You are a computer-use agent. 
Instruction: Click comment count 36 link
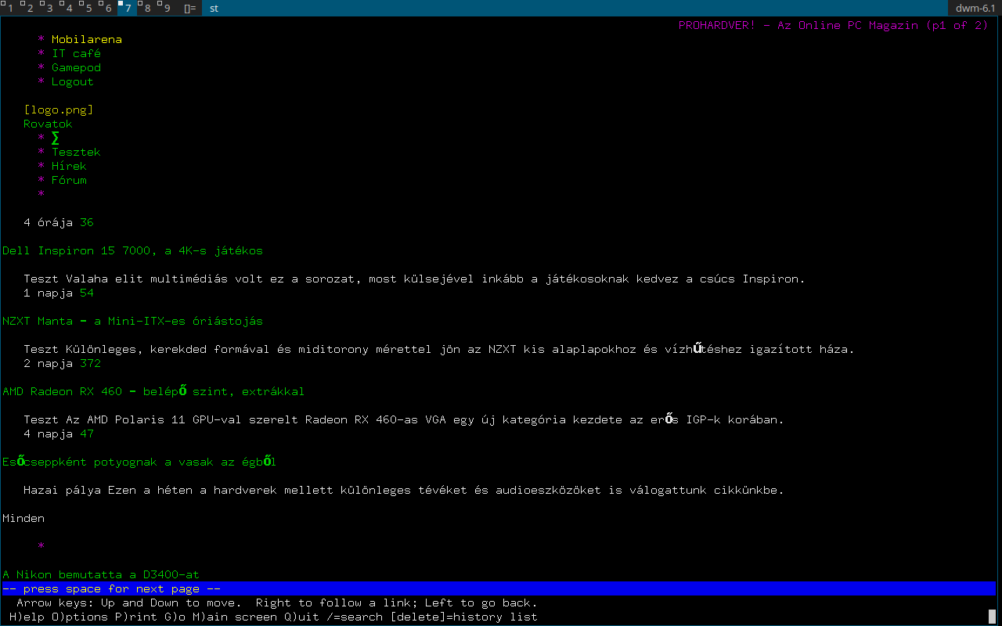[87, 222]
